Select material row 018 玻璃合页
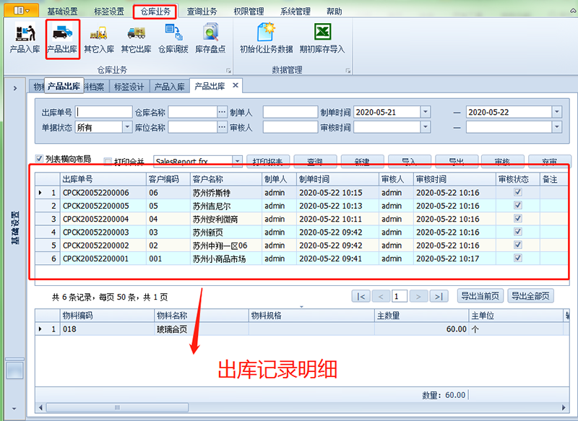Viewport: 578px width, 421px height. coord(302,329)
